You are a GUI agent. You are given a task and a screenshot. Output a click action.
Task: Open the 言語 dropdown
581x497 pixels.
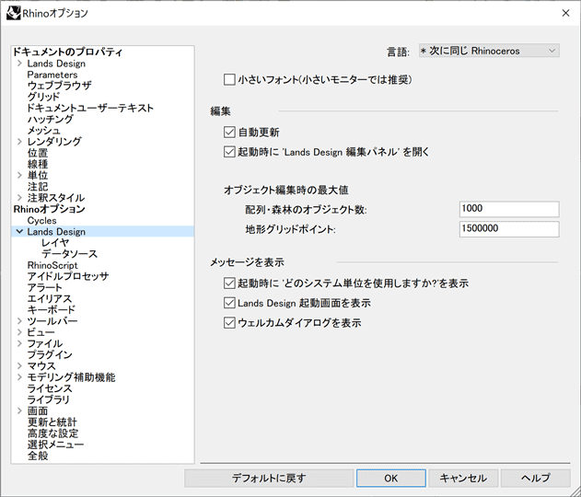click(x=489, y=51)
